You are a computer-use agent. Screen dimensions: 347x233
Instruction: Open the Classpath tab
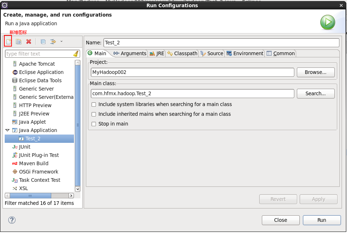pos(182,53)
